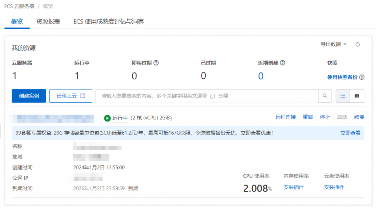This screenshot has height=211, width=376.
Task: Click help icon next to 近期创建
Action: click(x=283, y=63)
